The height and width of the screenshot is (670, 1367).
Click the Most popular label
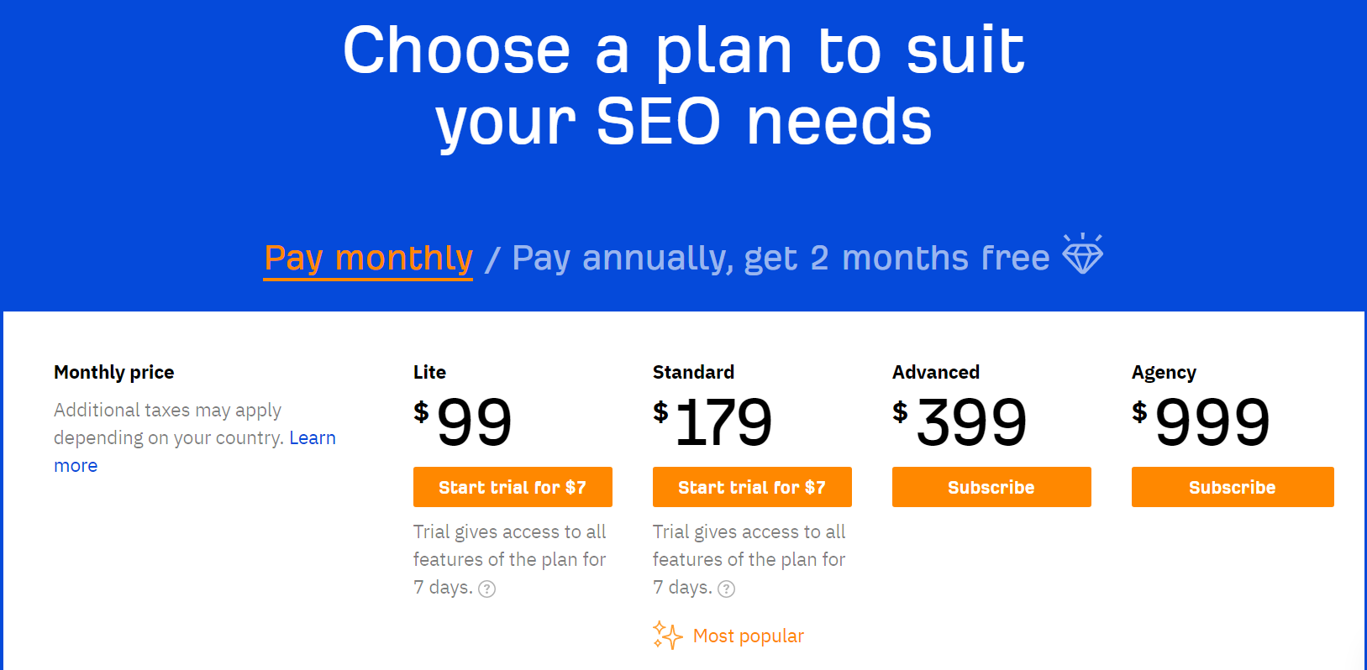pos(748,636)
